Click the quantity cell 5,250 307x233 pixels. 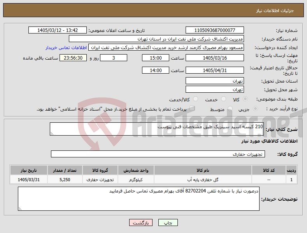tap(65, 180)
